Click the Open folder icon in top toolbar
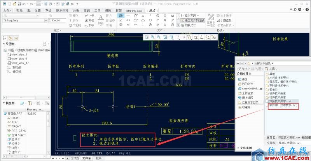Image resolution: width=311 pixels, height=161 pixels. click(x=14, y=4)
